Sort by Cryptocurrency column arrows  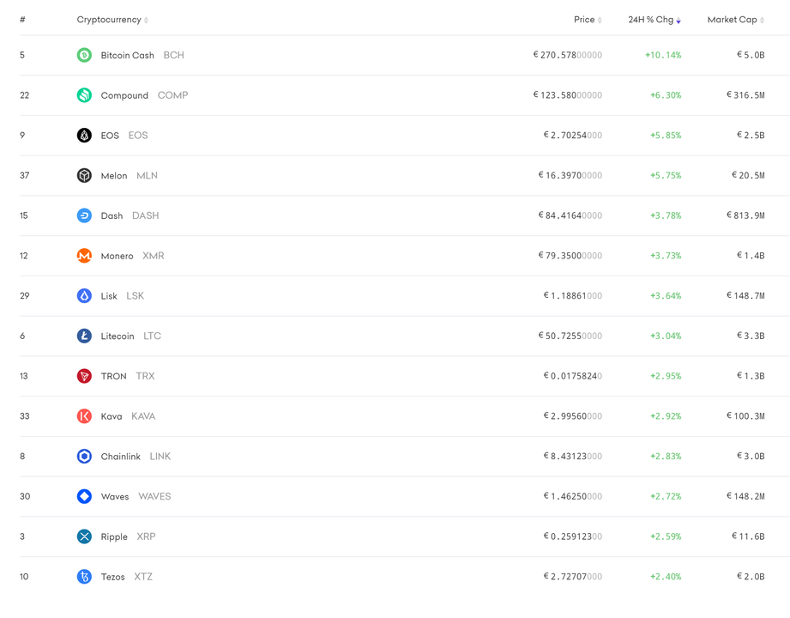pyautogui.click(x=146, y=20)
